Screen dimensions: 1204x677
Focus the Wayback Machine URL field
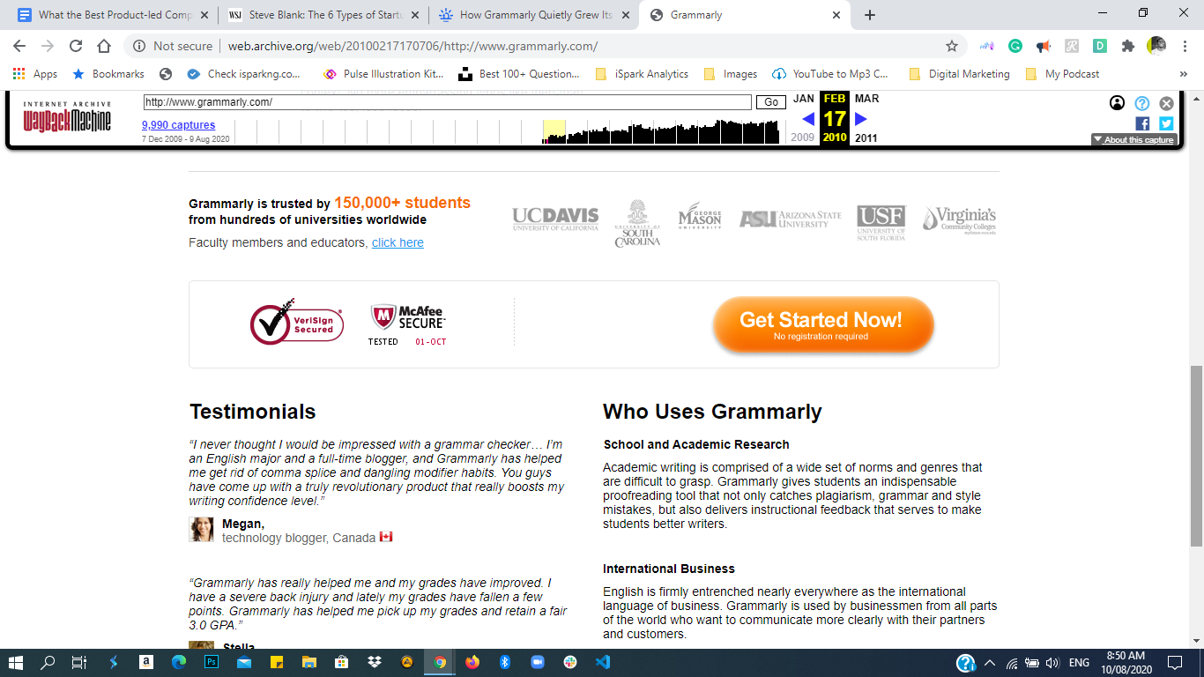pyautogui.click(x=448, y=102)
